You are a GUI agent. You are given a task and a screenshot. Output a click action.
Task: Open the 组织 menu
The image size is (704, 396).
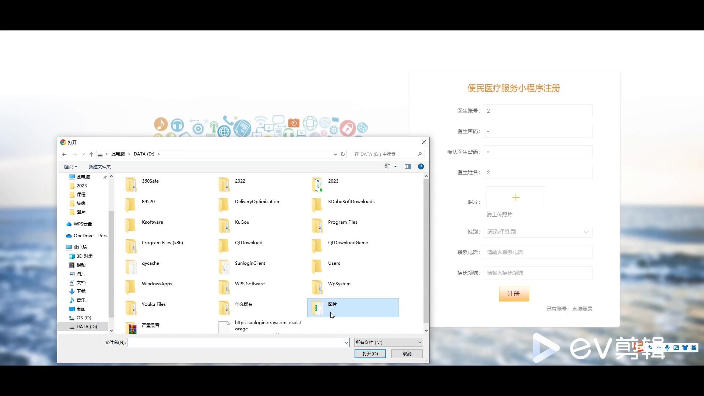click(70, 167)
